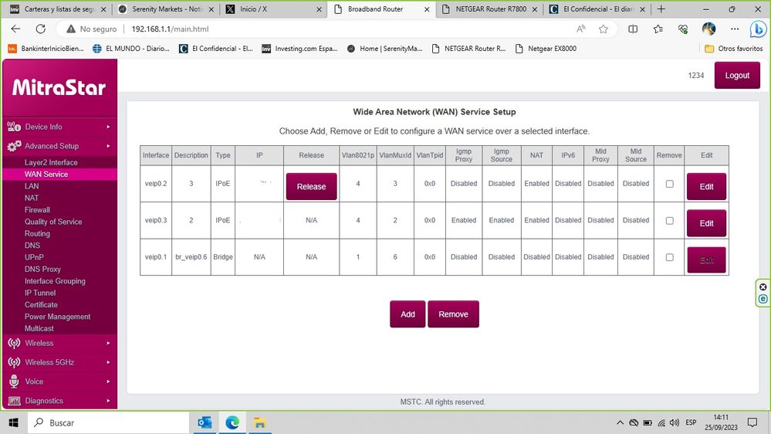Viewport: 771px width, 434px height.
Task: Click the Windows Start button
Action: click(13, 422)
